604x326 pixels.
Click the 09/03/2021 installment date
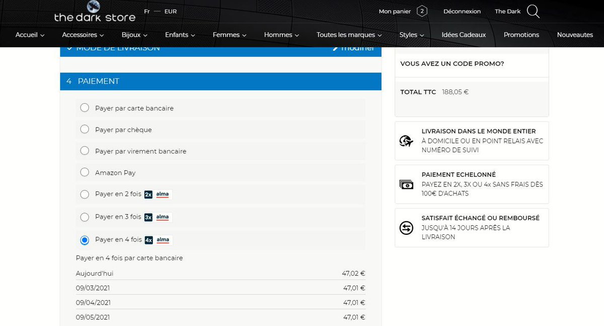[x=93, y=288]
